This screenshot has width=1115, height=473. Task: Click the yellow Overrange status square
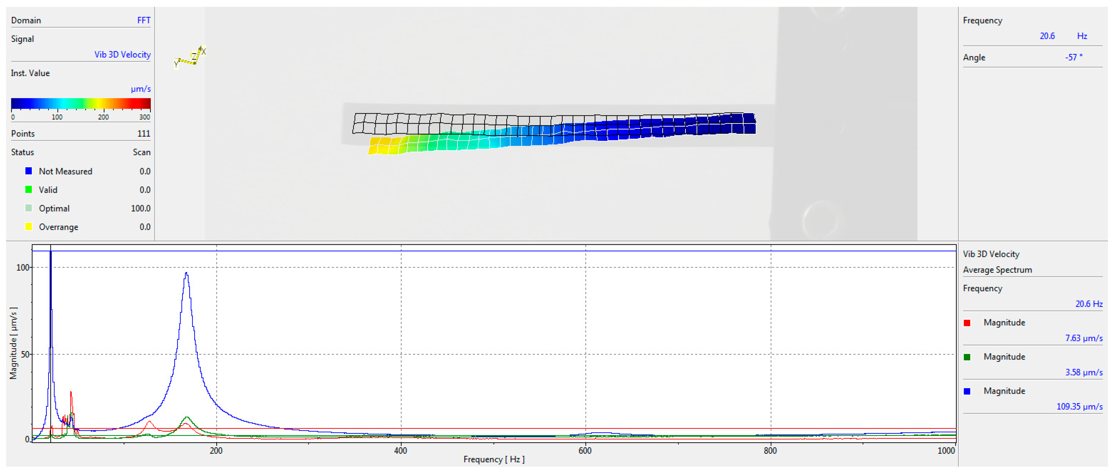point(29,227)
